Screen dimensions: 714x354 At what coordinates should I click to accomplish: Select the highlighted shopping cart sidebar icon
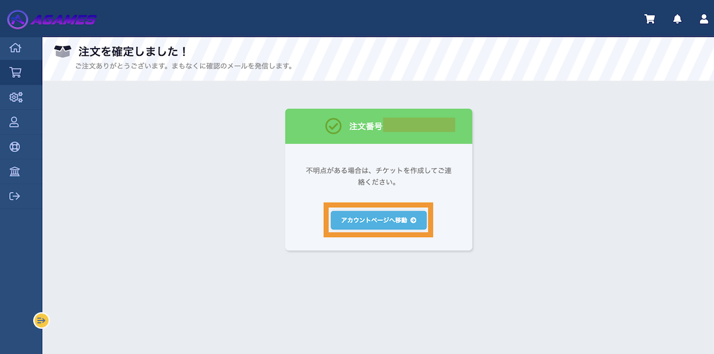click(14, 72)
